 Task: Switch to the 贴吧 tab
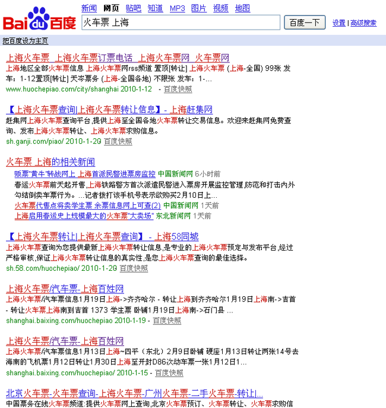tap(134, 8)
